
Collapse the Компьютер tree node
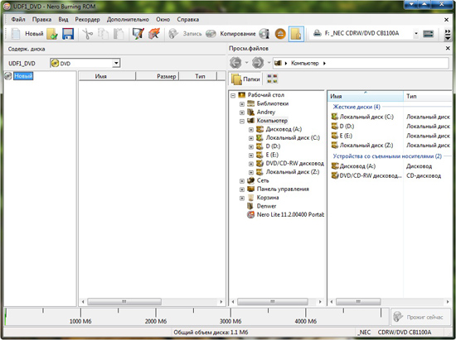(x=242, y=121)
